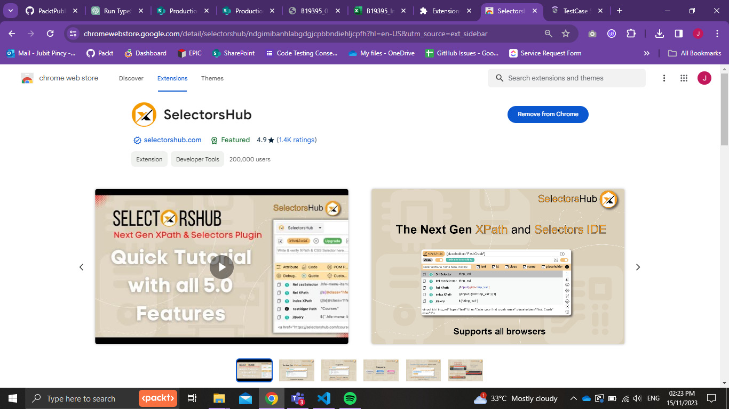Open the taskbar weather widget

pyautogui.click(x=515, y=398)
